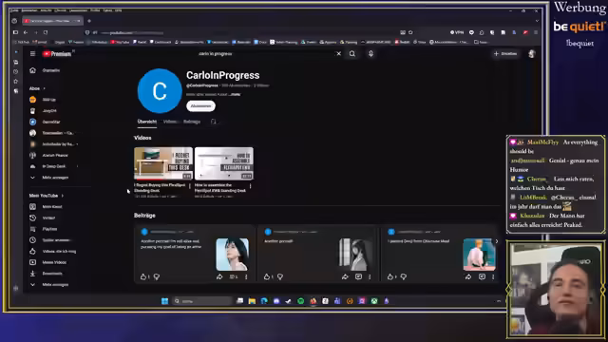Expand Mehr anzeigen under subscriptions
Image resolution: width=608 pixels, height=342 pixels.
(49, 178)
